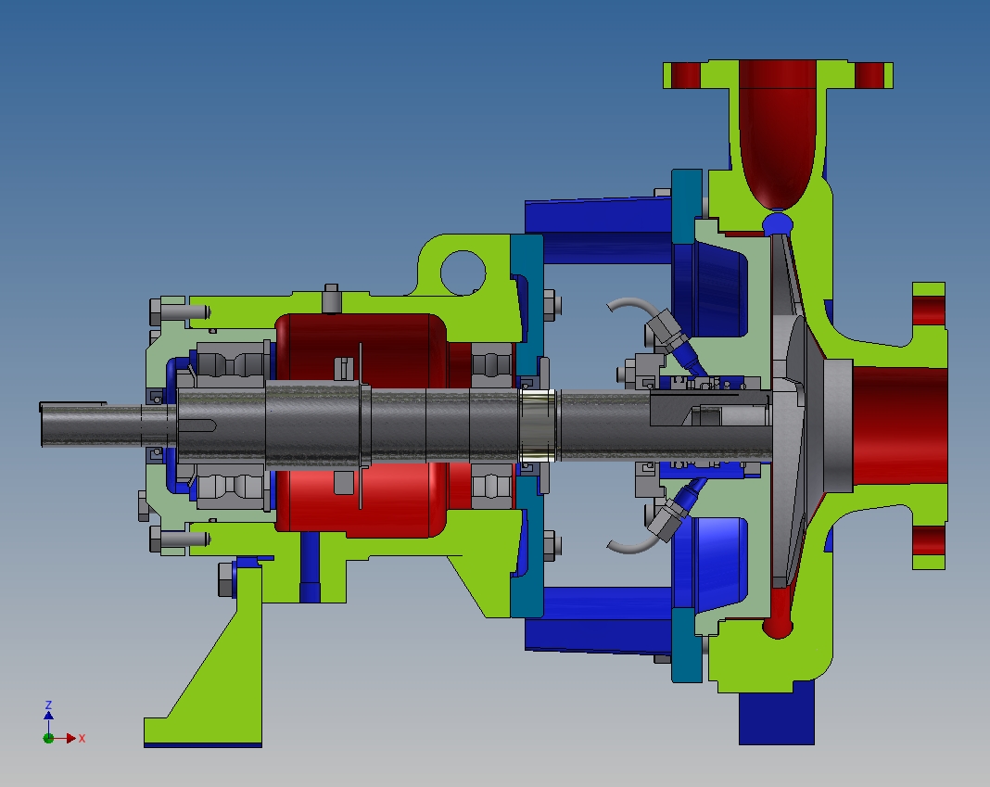Select the blue drain pipe under the oil chamber
This screenshot has width=990, height=787.
pyautogui.click(x=310, y=566)
